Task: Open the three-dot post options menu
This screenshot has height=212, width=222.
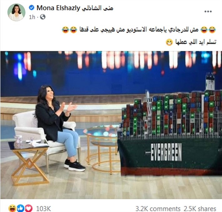Action: point(208,12)
